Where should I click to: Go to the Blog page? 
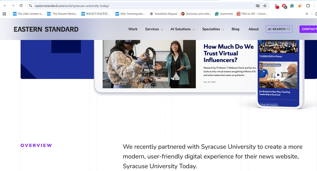(235, 29)
